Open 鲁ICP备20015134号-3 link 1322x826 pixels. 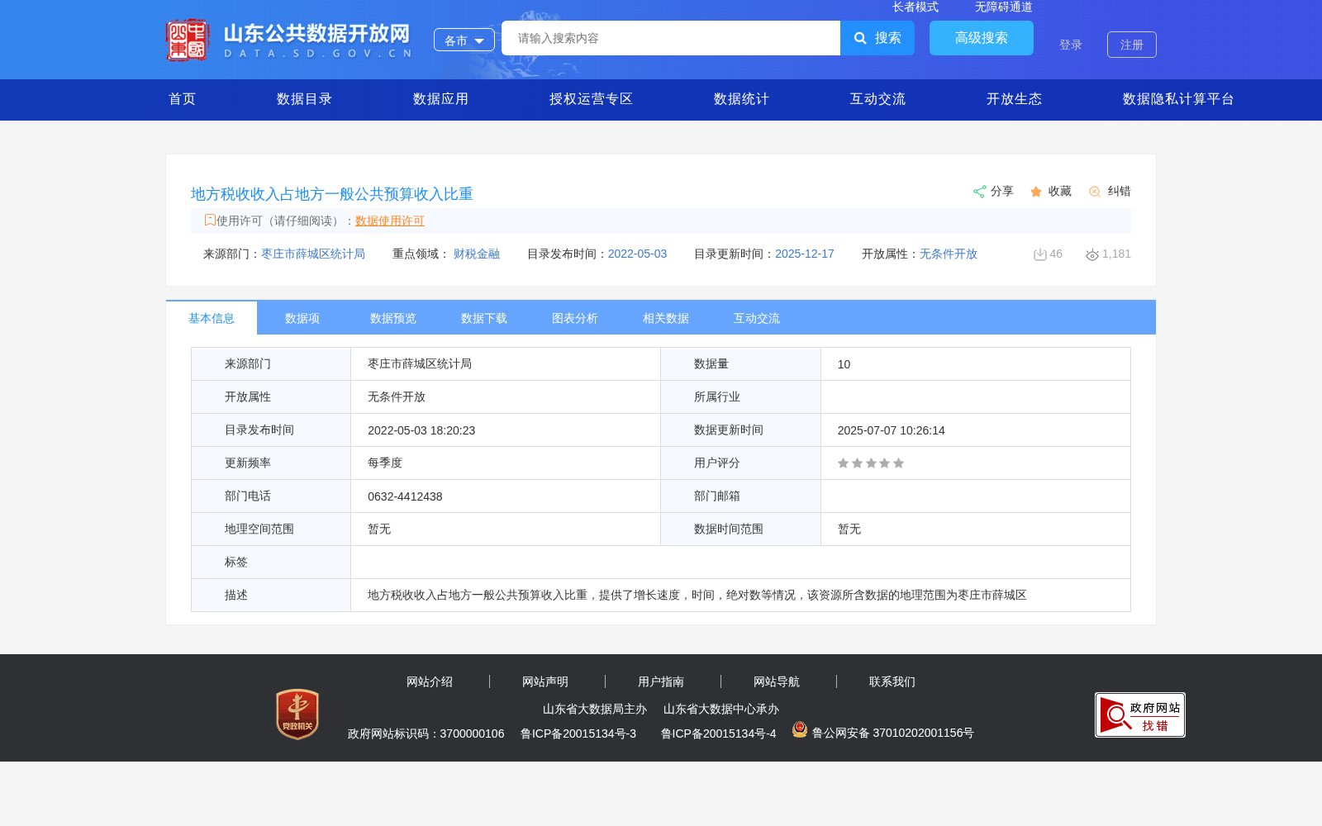pyautogui.click(x=578, y=733)
